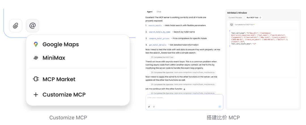Click the Customize MCP plus option
This screenshot has height=125, width=306.
59,95
